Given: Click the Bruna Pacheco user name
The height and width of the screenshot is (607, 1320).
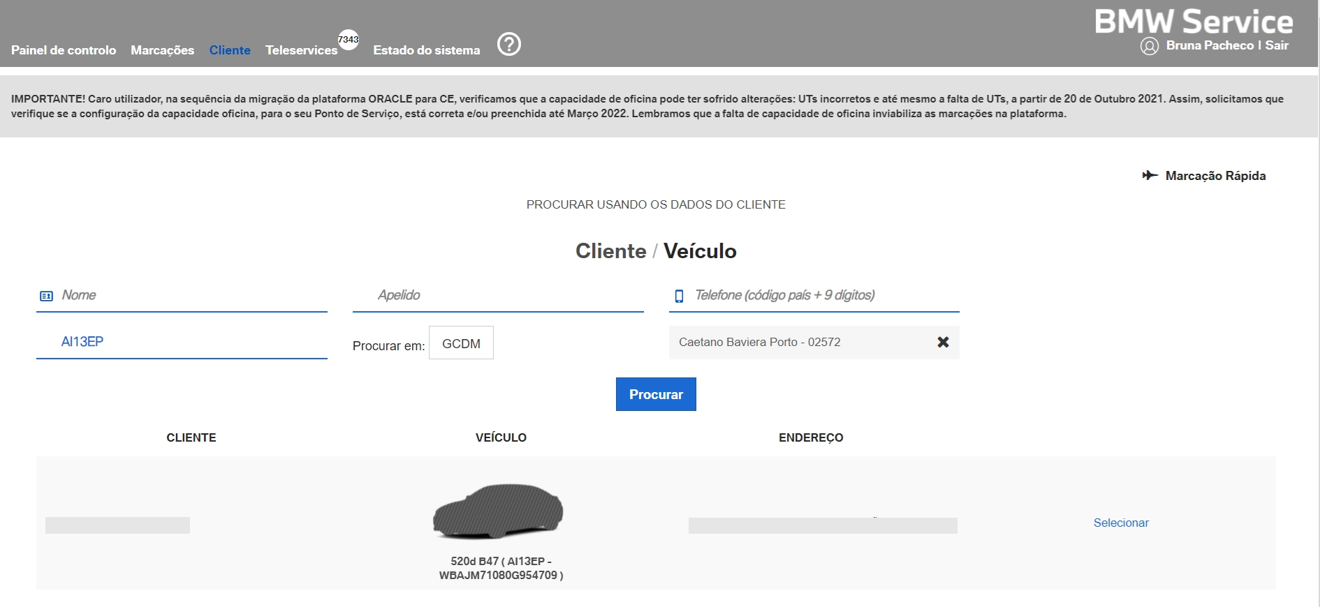Looking at the screenshot, I should (1210, 45).
